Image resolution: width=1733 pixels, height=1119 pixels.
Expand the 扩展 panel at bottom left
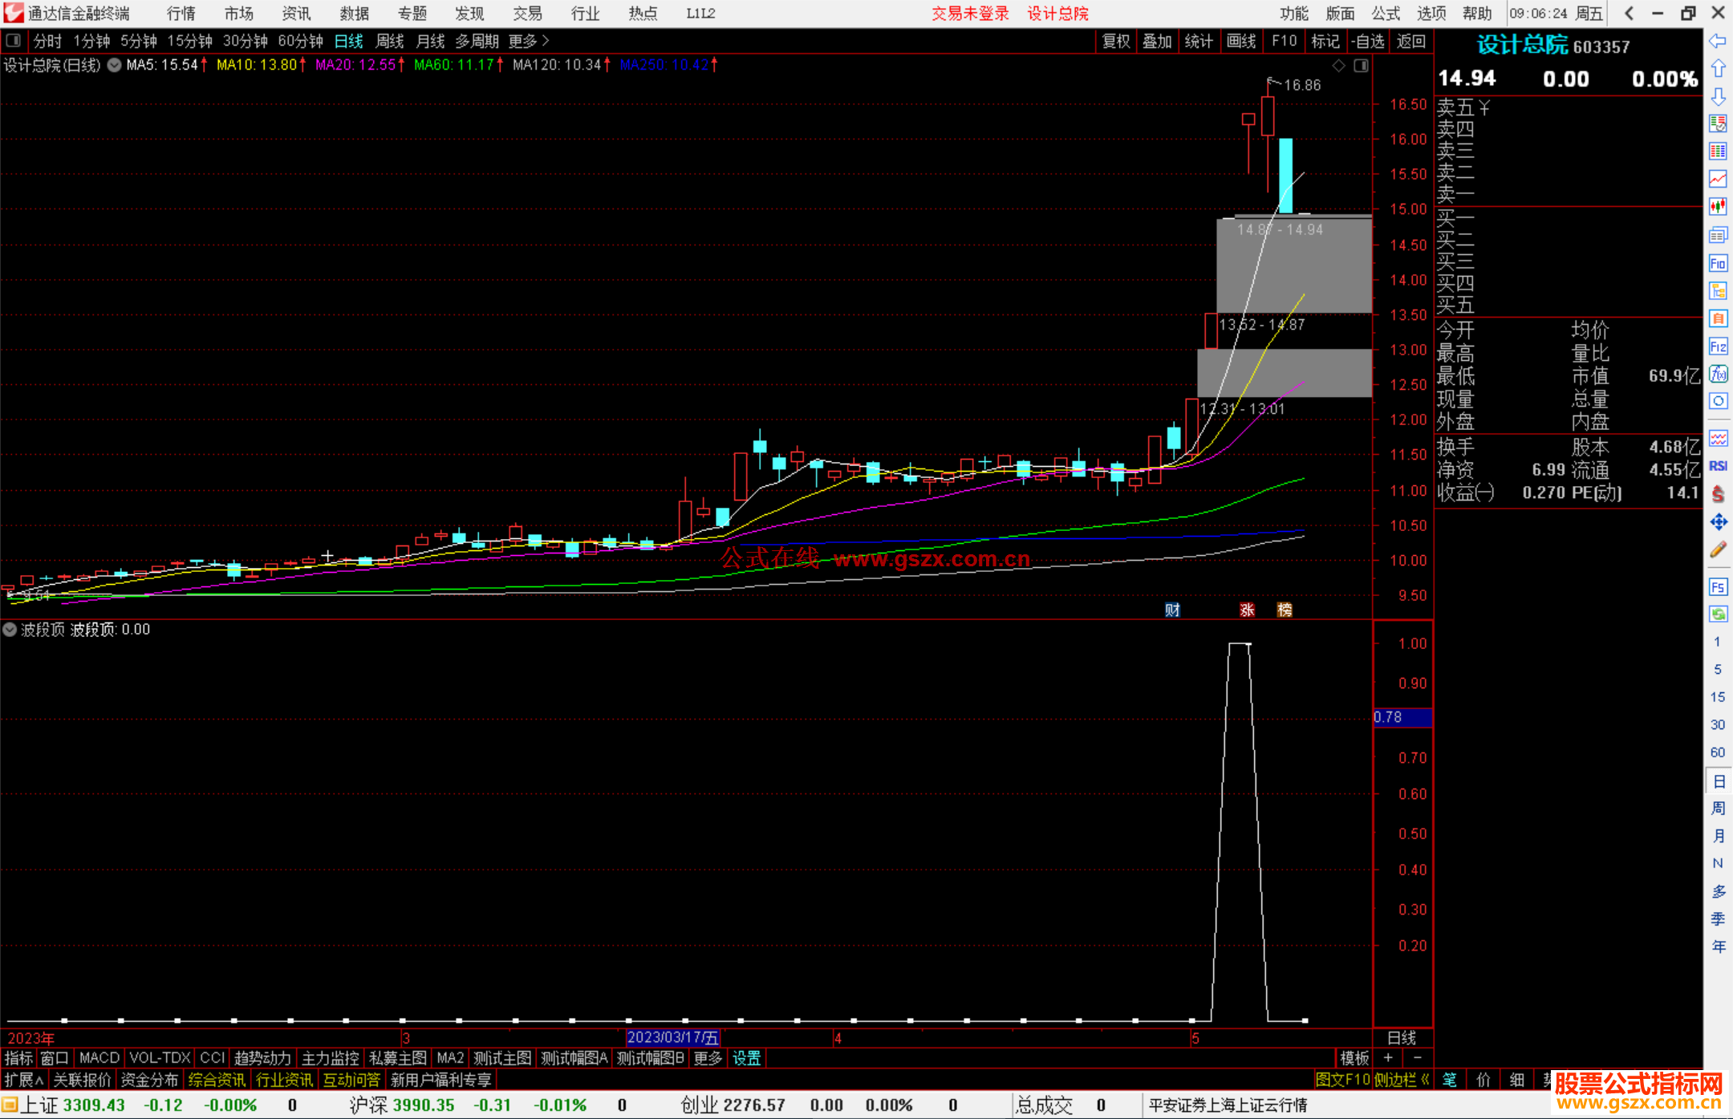point(23,1080)
